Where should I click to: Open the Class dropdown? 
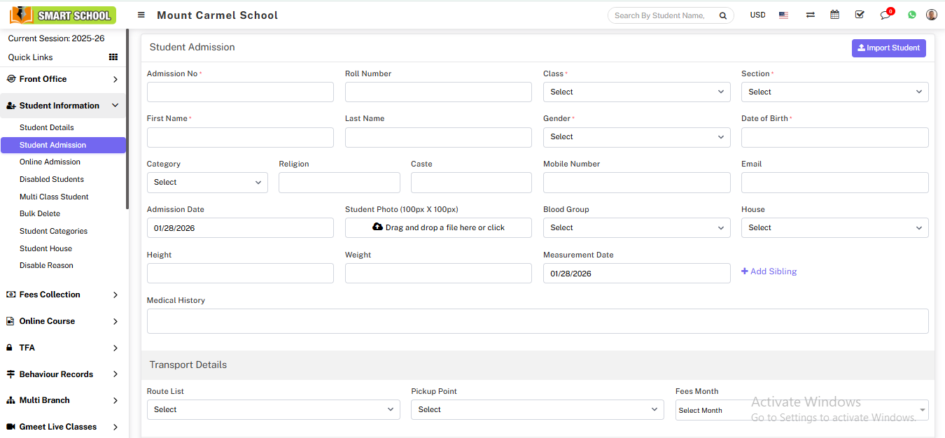pyautogui.click(x=636, y=92)
